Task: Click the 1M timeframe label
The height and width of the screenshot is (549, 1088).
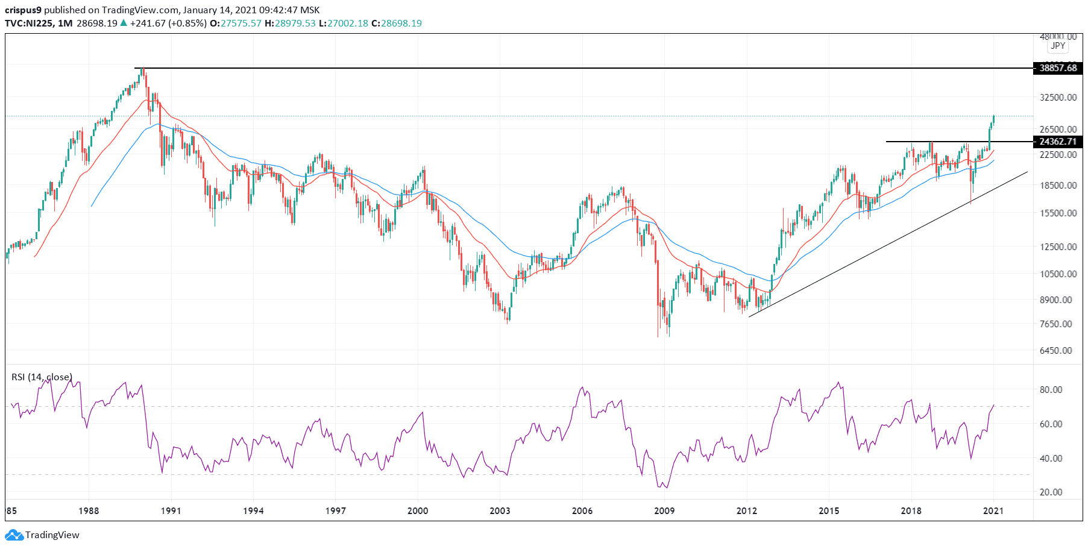Action: (x=65, y=24)
